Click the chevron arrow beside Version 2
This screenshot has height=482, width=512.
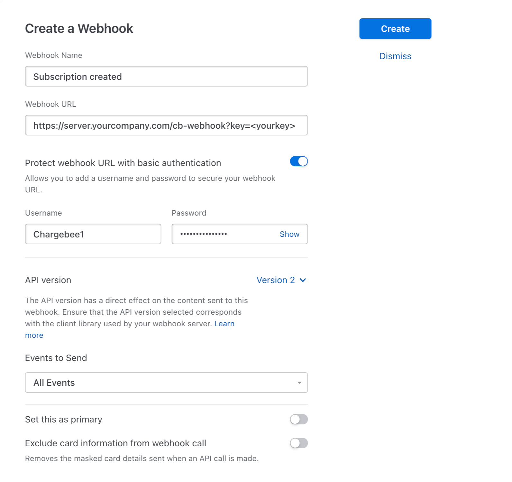point(303,280)
